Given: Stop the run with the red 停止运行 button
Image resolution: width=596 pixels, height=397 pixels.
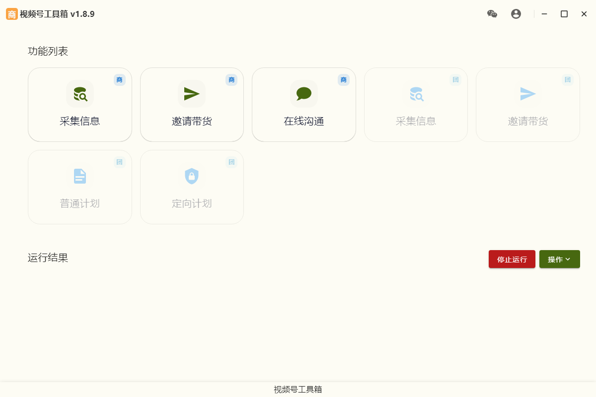Looking at the screenshot, I should 512,259.
